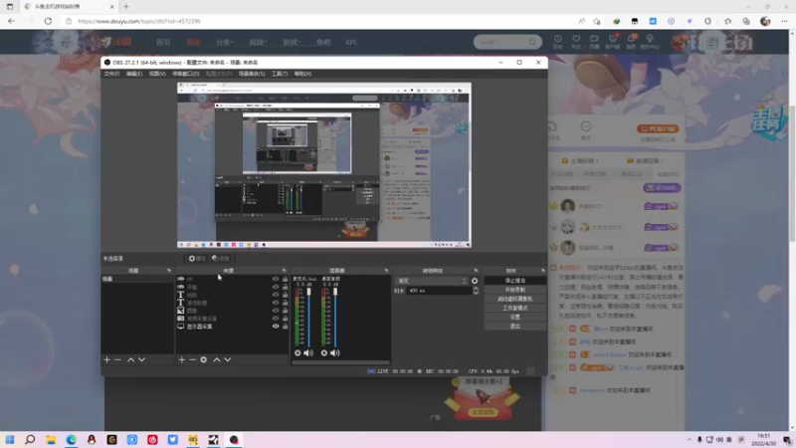Click OBS icon in the taskbar
This screenshot has height=448, width=796.
point(234,439)
